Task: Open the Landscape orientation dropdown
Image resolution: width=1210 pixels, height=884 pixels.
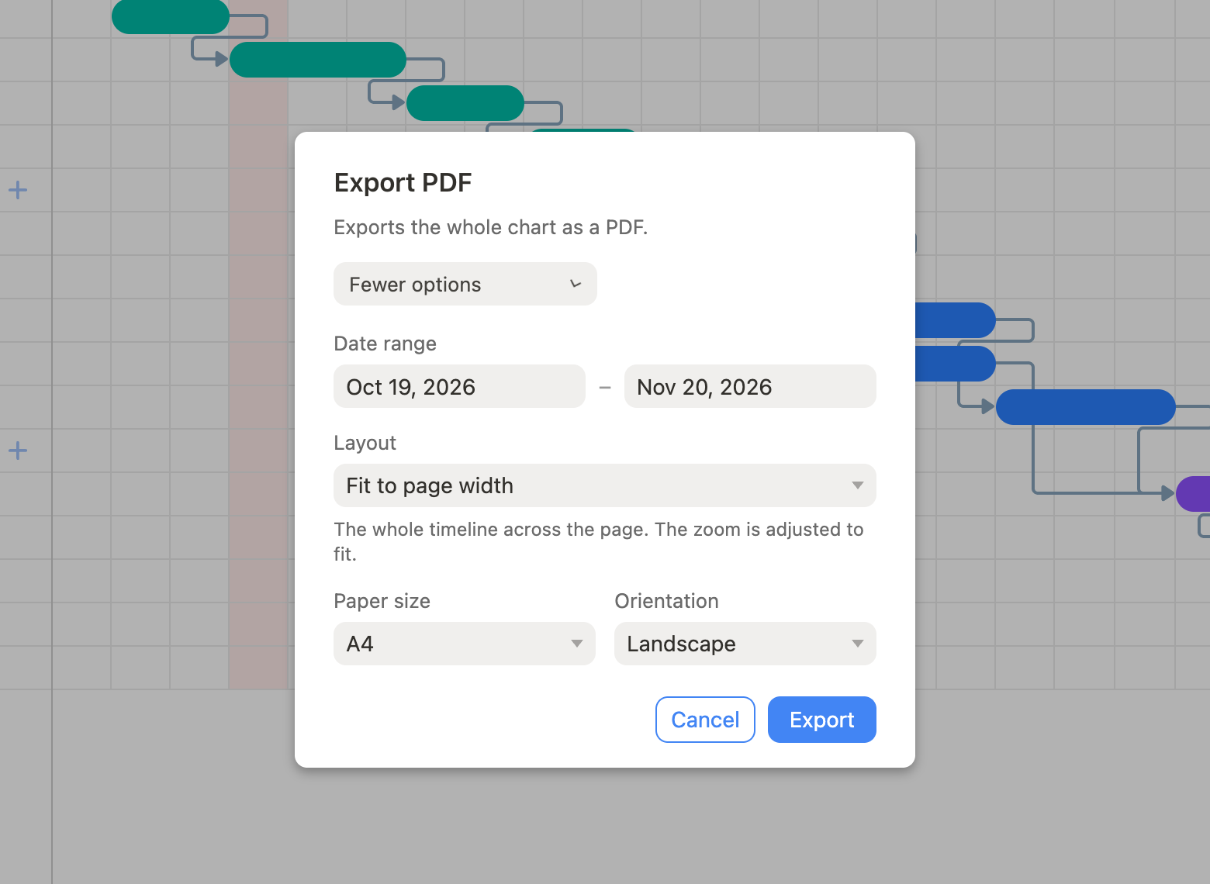Action: point(745,644)
